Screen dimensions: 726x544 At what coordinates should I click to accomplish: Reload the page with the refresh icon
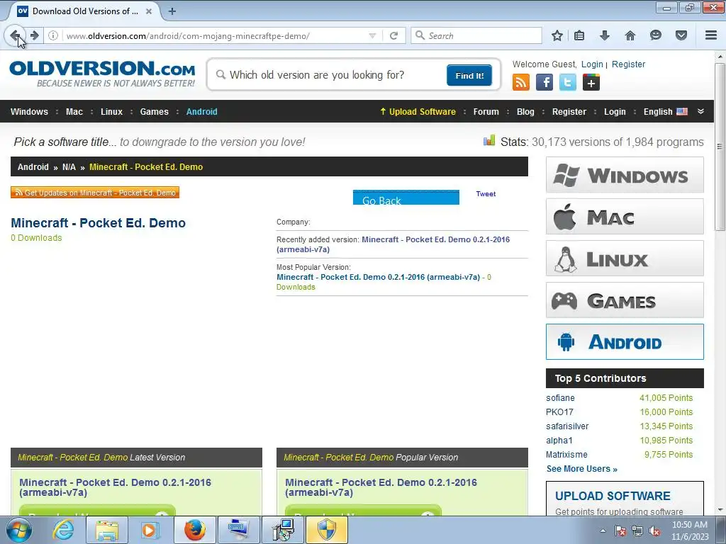[x=394, y=35]
